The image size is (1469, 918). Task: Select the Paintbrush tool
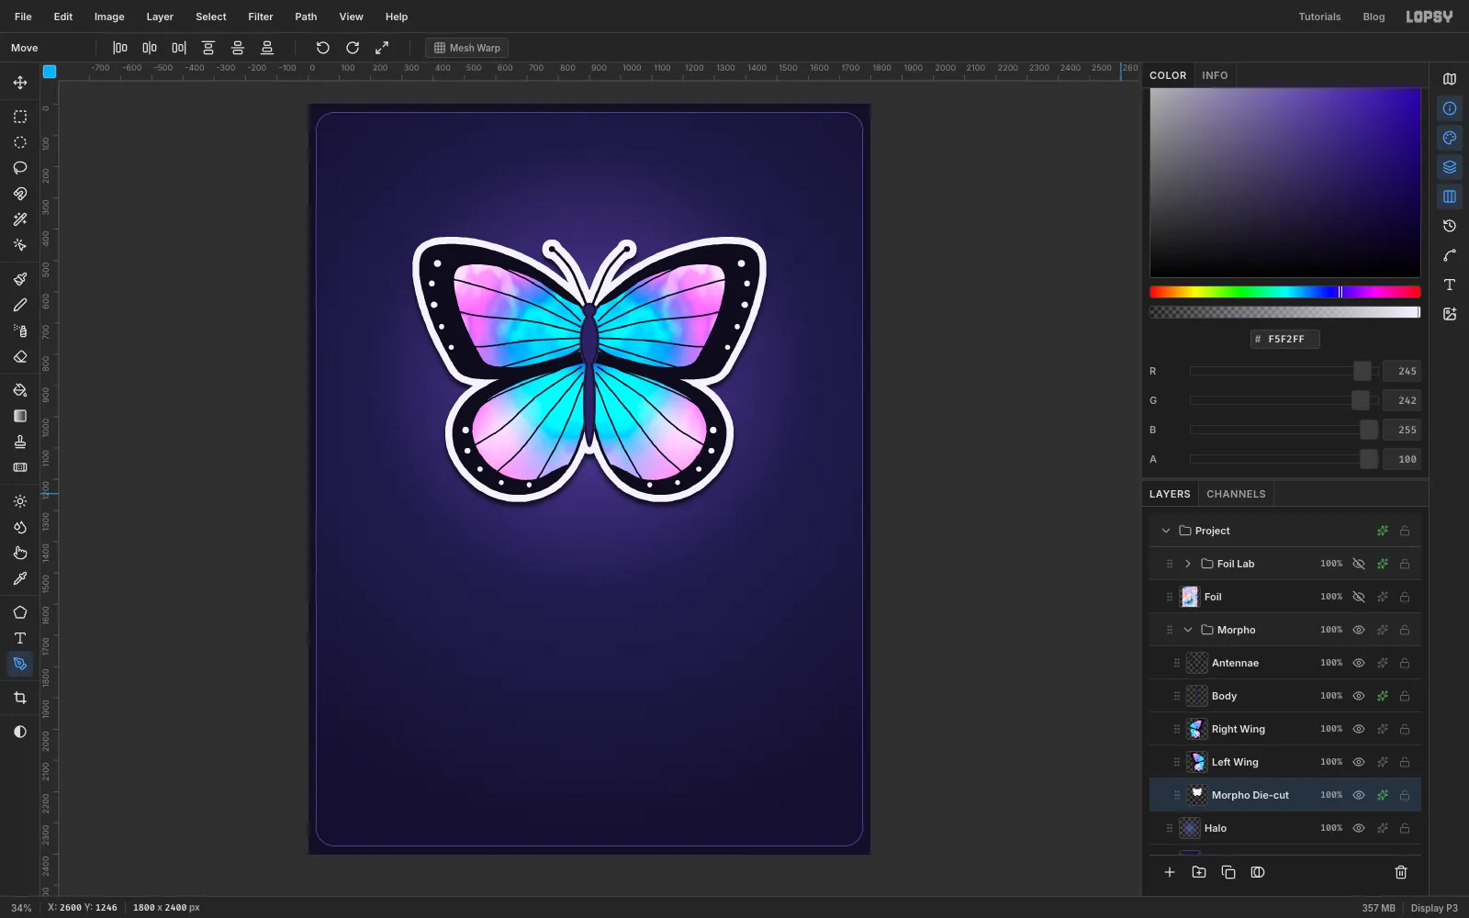point(20,279)
